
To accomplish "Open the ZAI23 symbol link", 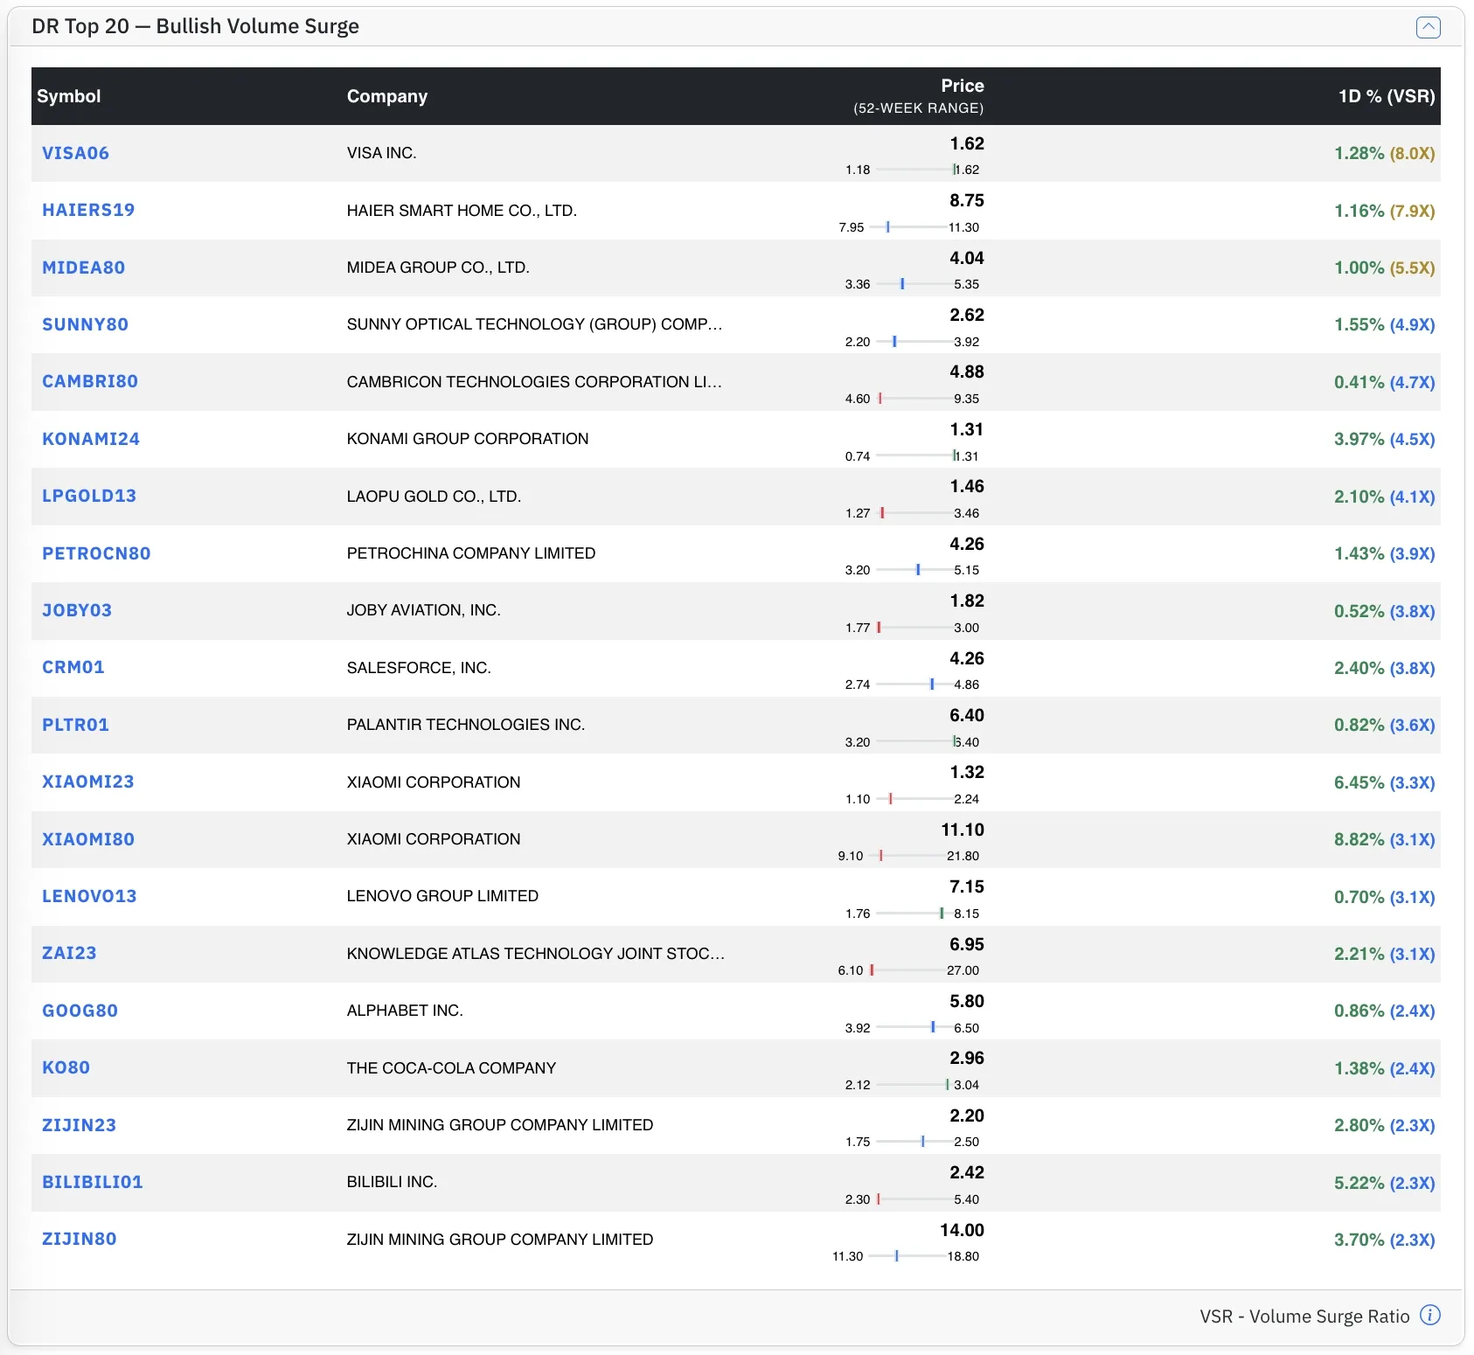I will coord(69,953).
